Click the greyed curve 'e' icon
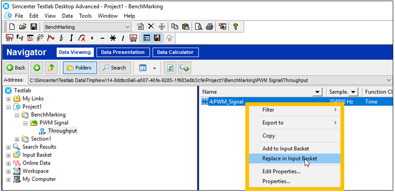 (170, 38)
